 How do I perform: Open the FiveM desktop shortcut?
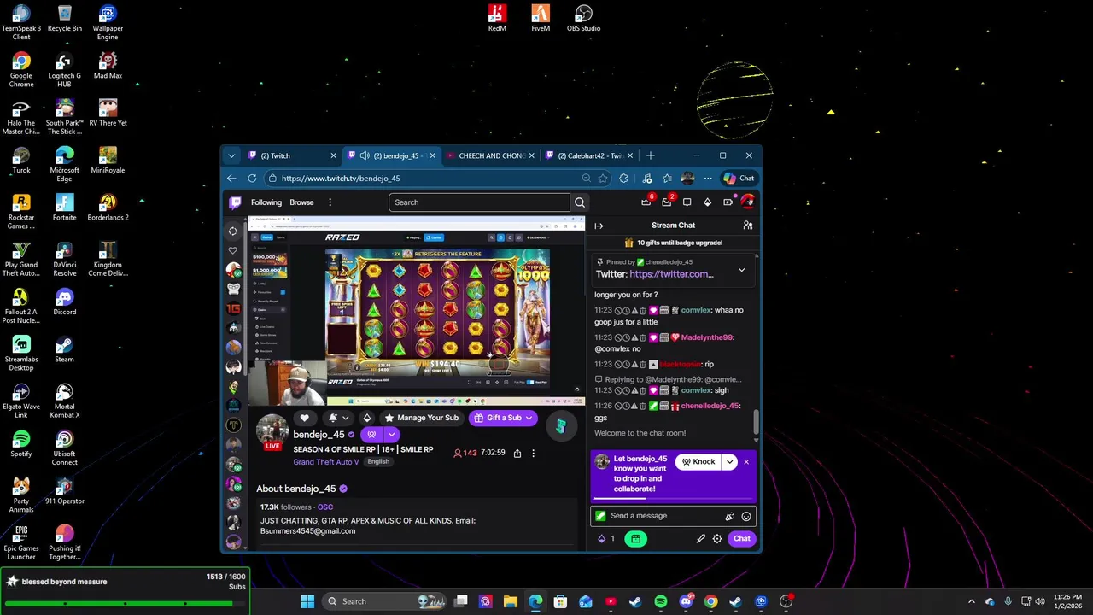[541, 18]
